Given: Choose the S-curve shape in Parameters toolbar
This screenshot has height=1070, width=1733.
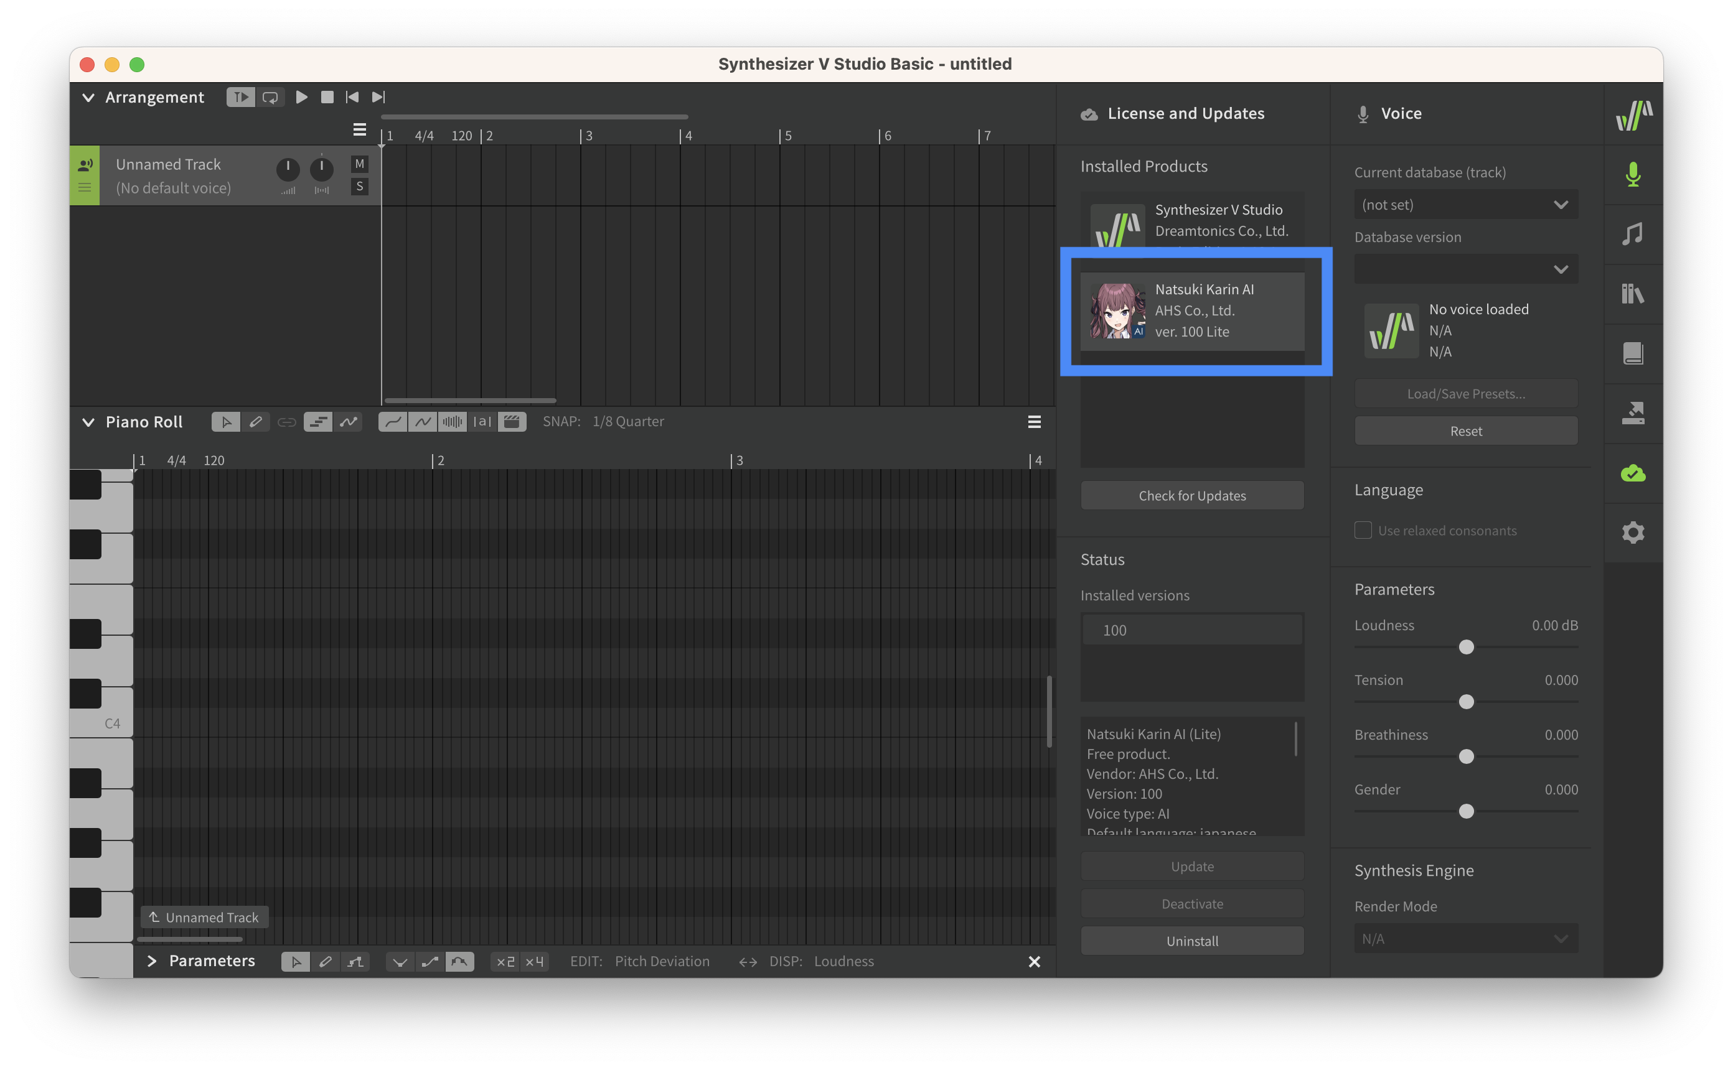Looking at the screenshot, I should click(430, 961).
